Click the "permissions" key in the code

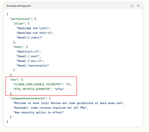coord(21,19)
